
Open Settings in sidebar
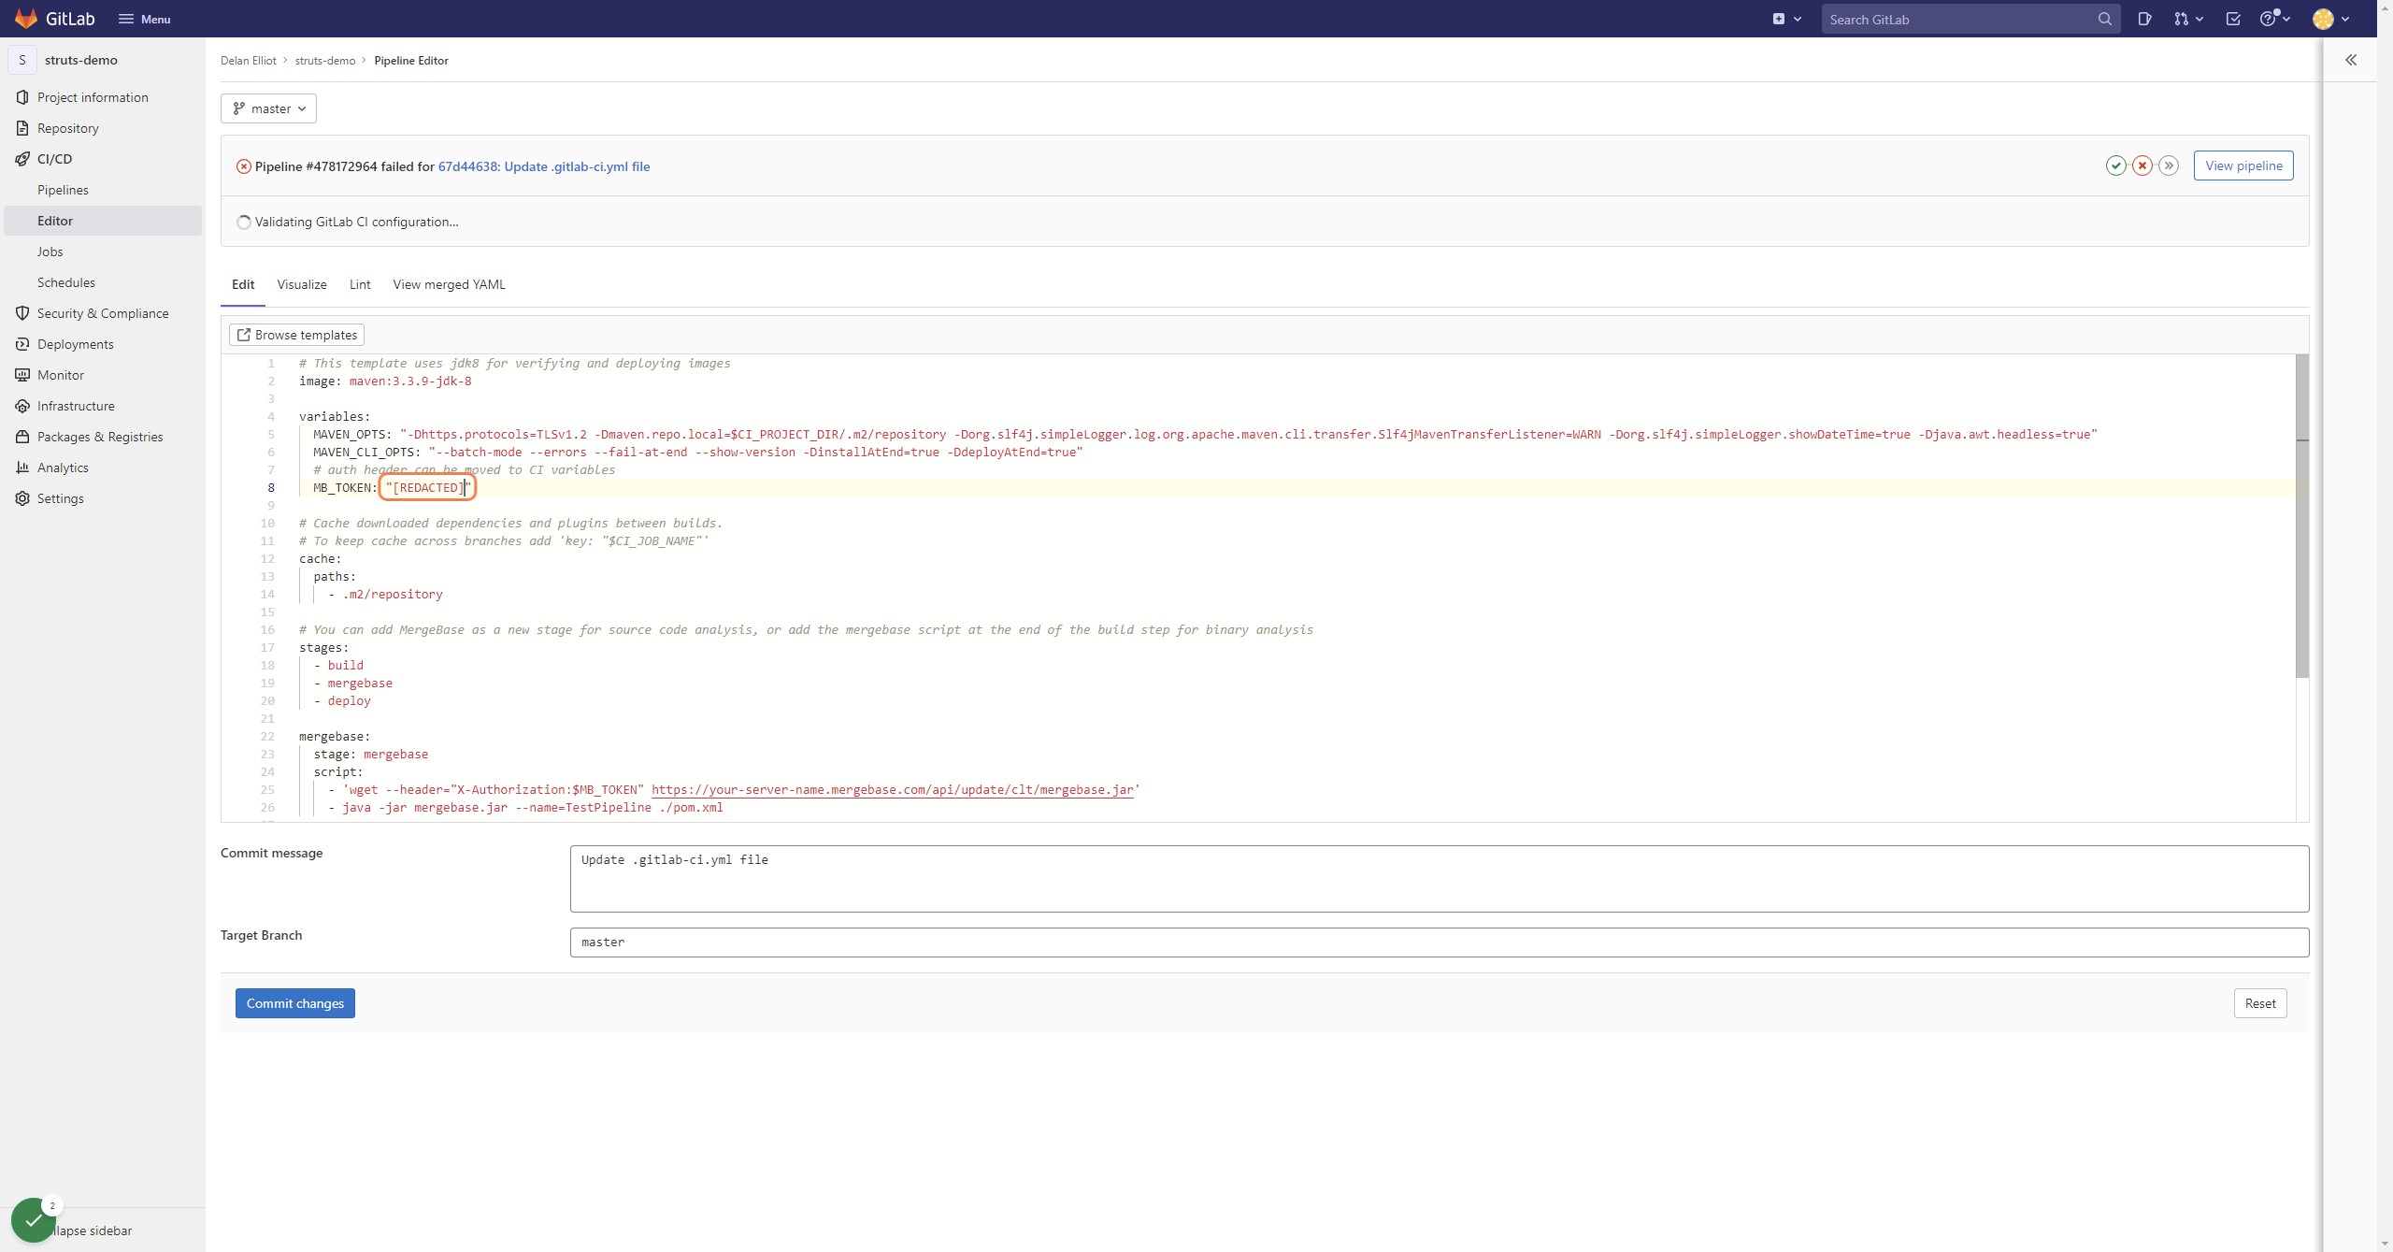click(x=103, y=498)
